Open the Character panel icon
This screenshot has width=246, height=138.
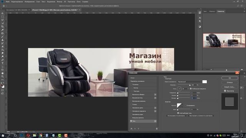[200, 18]
